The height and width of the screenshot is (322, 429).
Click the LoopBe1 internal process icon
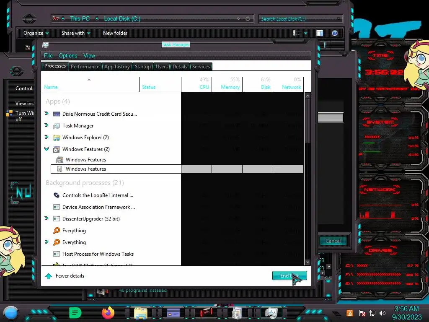pos(57,195)
